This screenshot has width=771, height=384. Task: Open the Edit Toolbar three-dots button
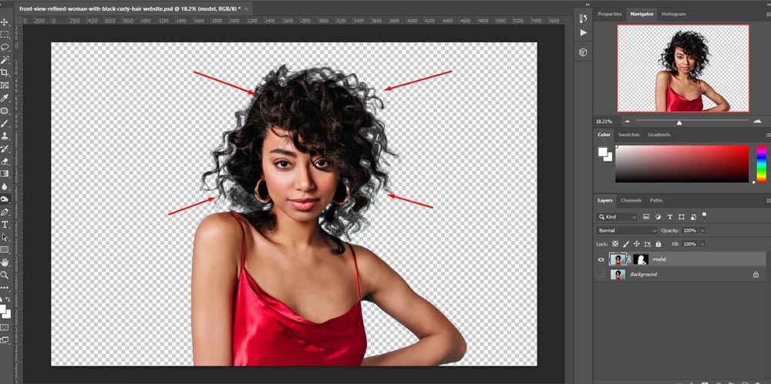[5, 288]
